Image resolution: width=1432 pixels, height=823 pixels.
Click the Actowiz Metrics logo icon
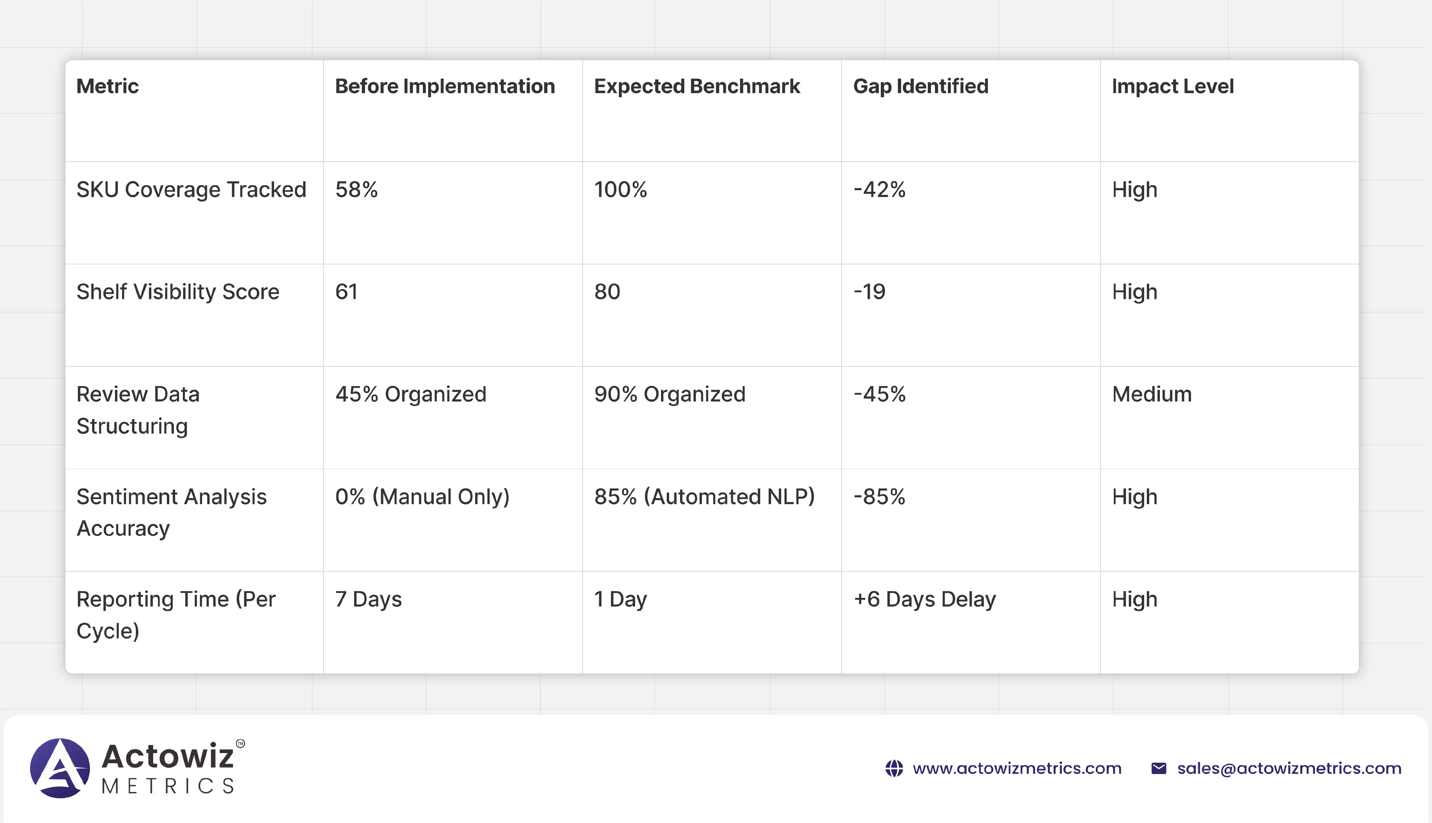[60, 768]
